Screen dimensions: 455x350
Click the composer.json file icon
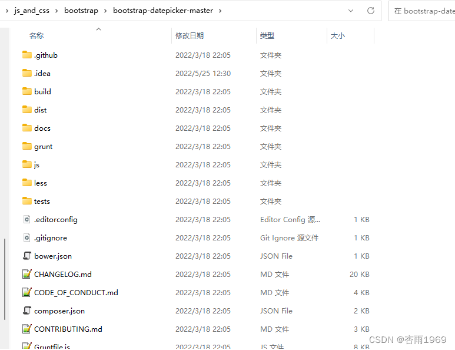[x=26, y=311]
